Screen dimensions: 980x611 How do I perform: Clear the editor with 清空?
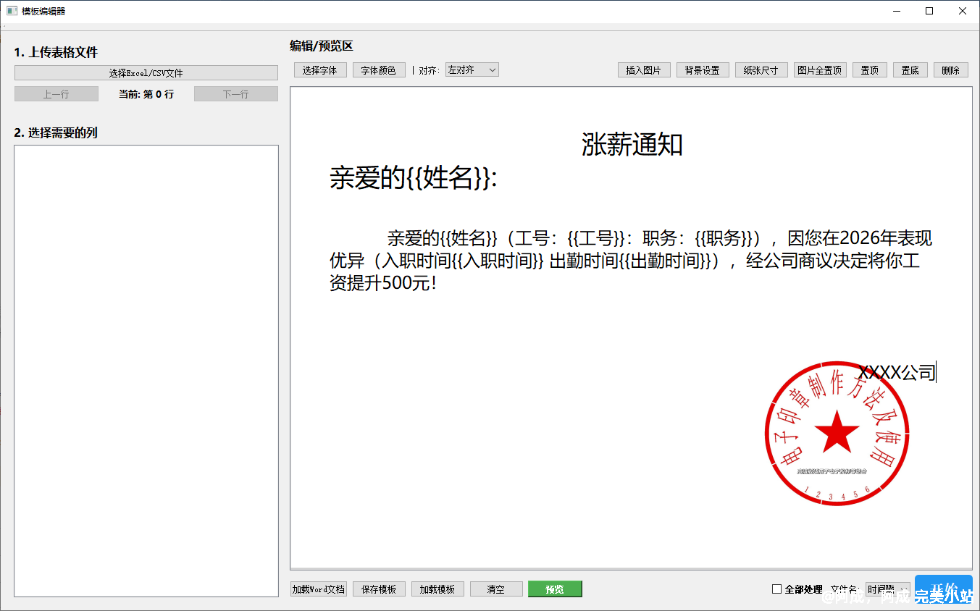(x=496, y=589)
